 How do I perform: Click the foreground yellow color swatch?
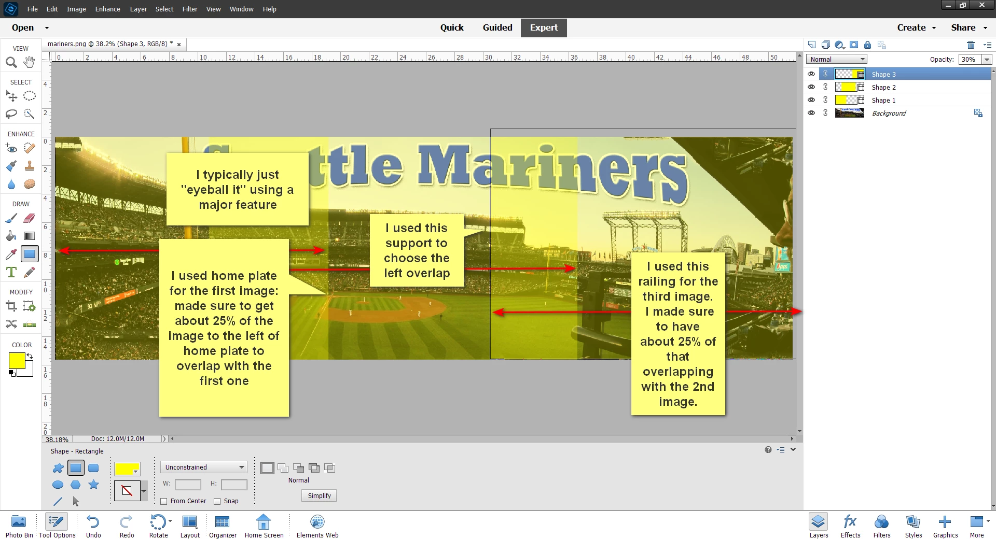coord(17,361)
